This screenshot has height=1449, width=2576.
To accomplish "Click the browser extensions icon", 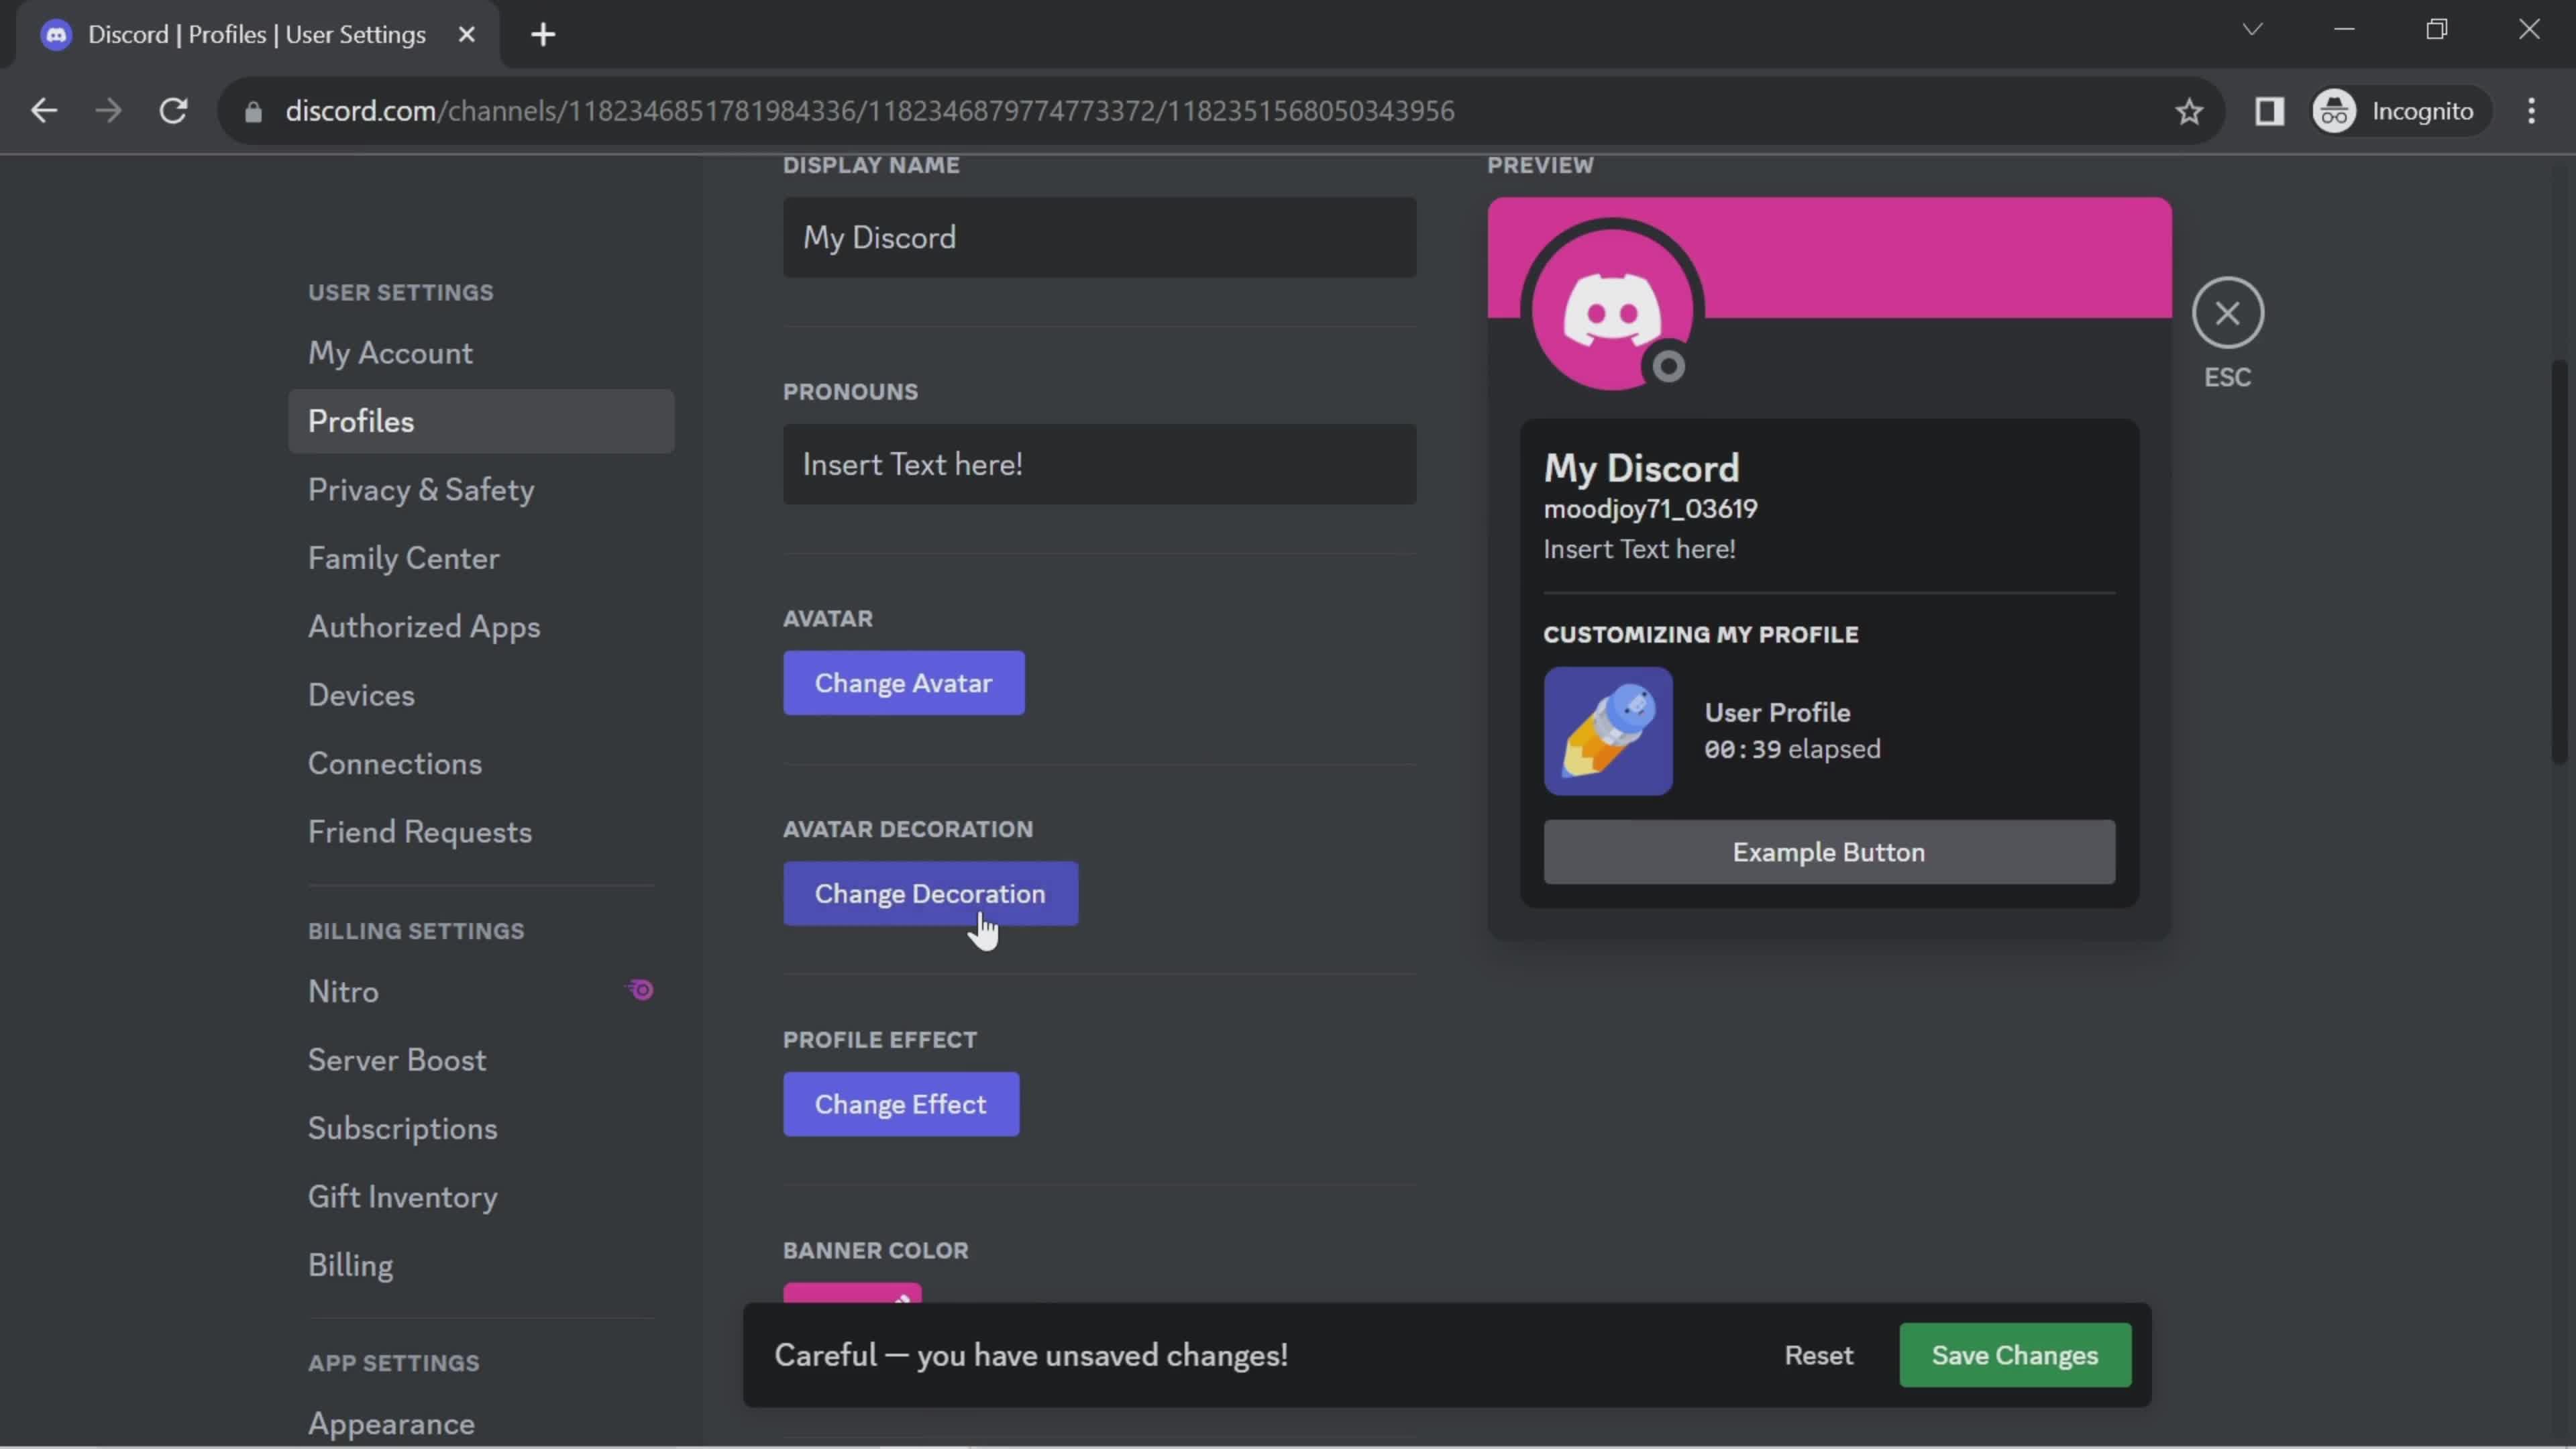I will pyautogui.click(x=2270, y=110).
